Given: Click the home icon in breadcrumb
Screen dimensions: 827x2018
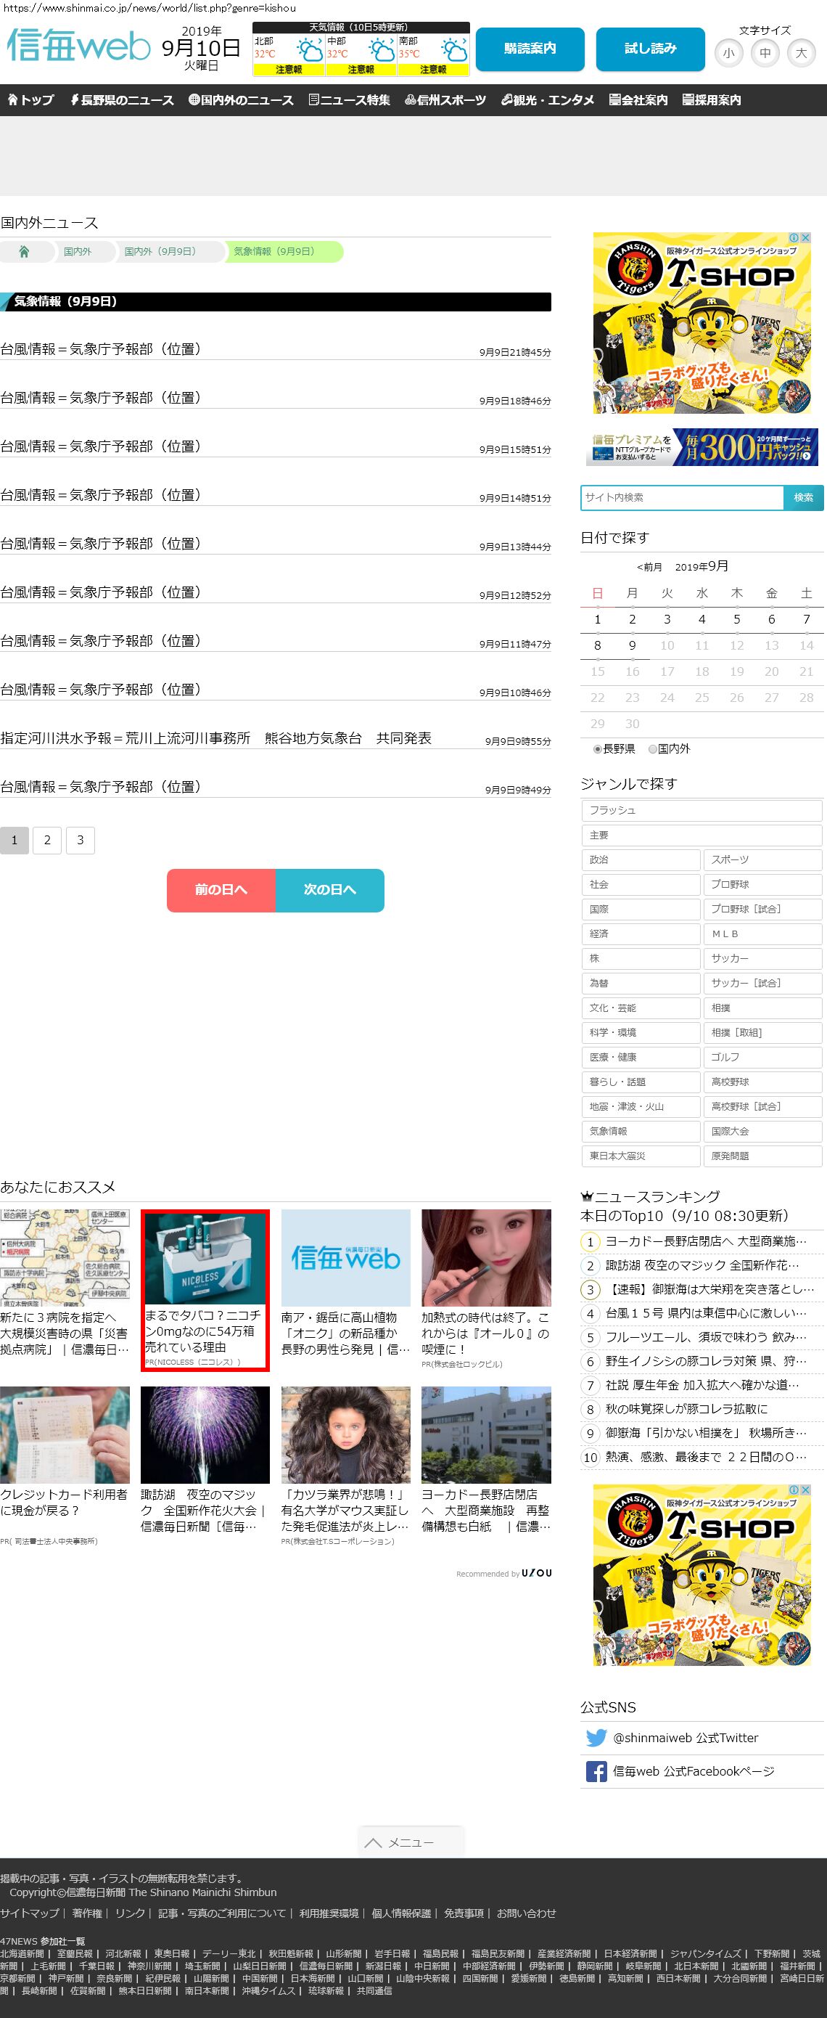Looking at the screenshot, I should [24, 251].
